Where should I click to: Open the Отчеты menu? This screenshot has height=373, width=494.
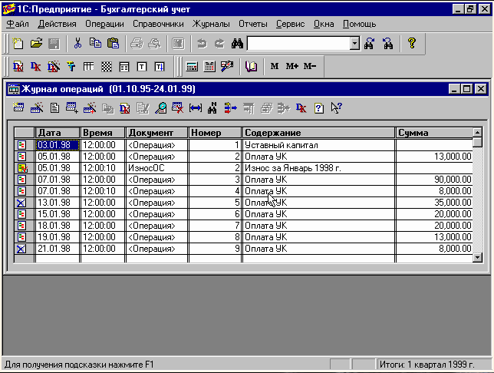[x=253, y=24]
